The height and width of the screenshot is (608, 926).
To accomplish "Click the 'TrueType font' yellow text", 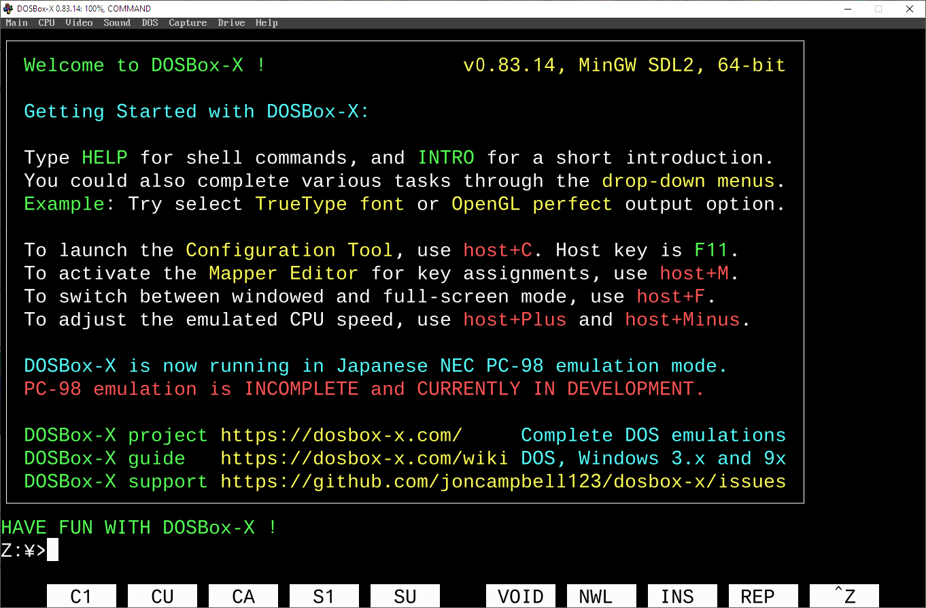I will (330, 204).
